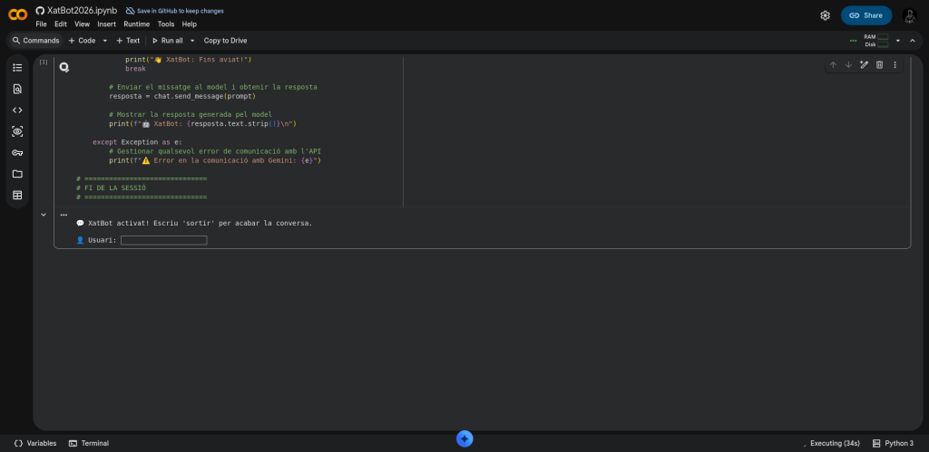
Task: Expand the Code insertion dropdown arrow
Action: tap(105, 41)
